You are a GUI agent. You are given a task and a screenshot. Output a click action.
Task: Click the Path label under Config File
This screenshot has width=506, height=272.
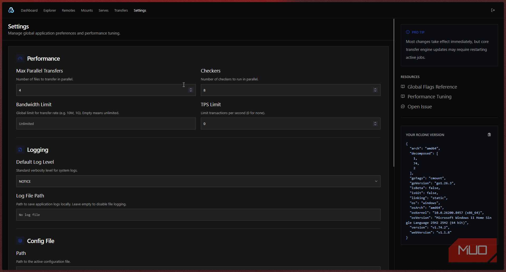click(x=21, y=253)
